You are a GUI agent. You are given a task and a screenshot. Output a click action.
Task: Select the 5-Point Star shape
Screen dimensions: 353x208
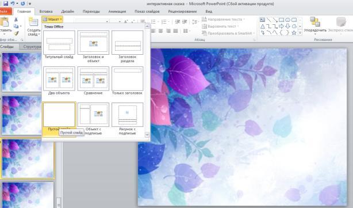[x=294, y=33]
